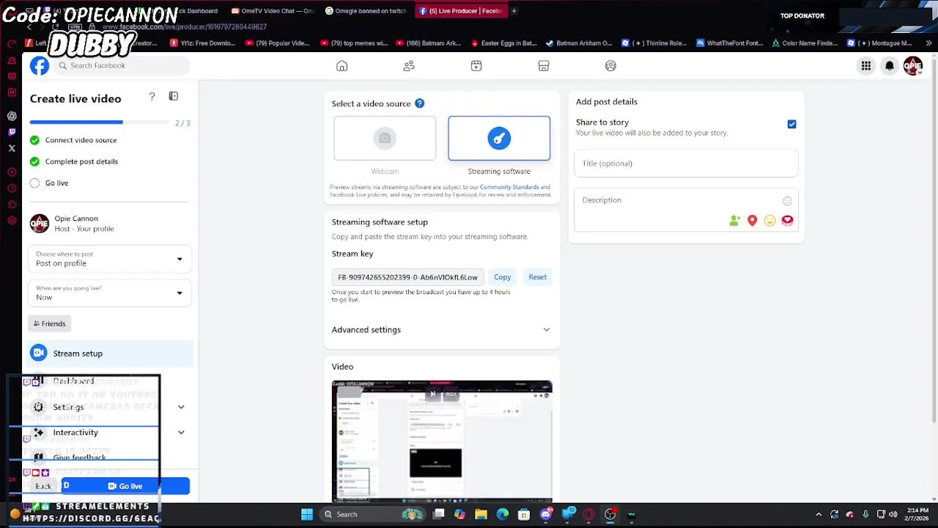938x528 pixels.
Task: Click the Complete post details checkmark
Action: coord(34,161)
